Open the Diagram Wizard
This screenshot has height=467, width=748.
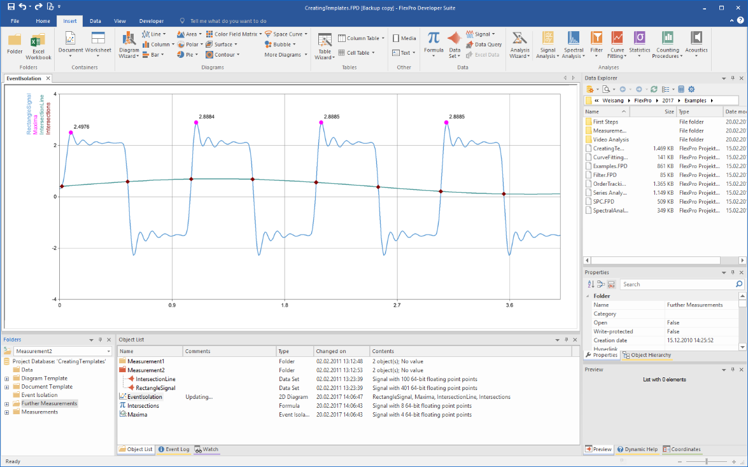[129, 45]
